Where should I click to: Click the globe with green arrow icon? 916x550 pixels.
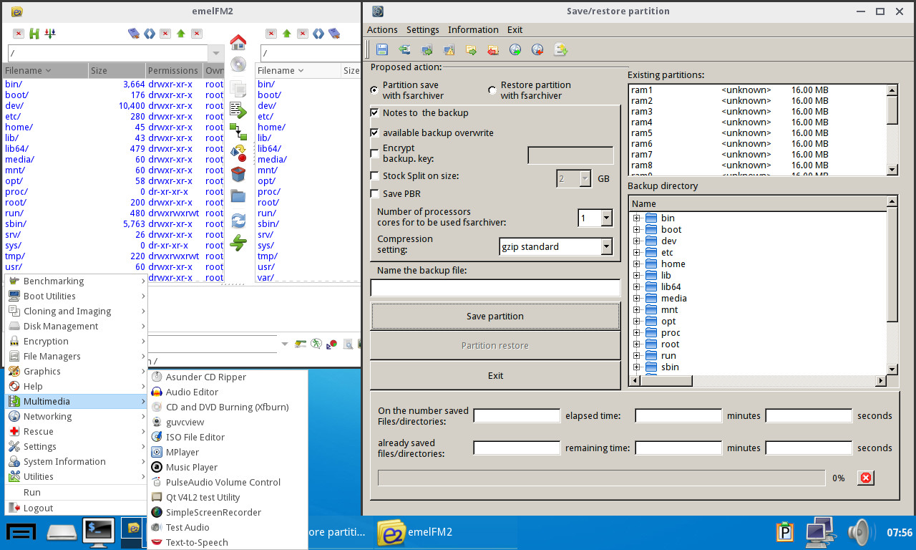515,49
